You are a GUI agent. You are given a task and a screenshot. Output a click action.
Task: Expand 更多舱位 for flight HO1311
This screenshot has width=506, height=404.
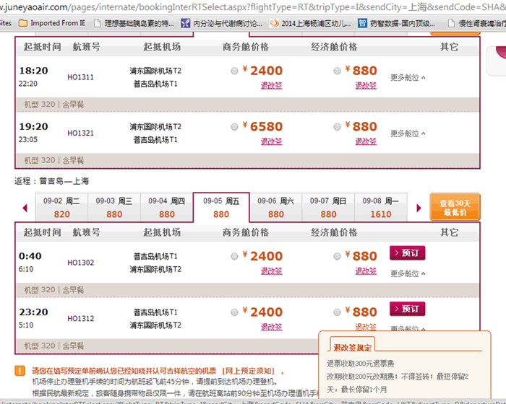pyautogui.click(x=408, y=78)
